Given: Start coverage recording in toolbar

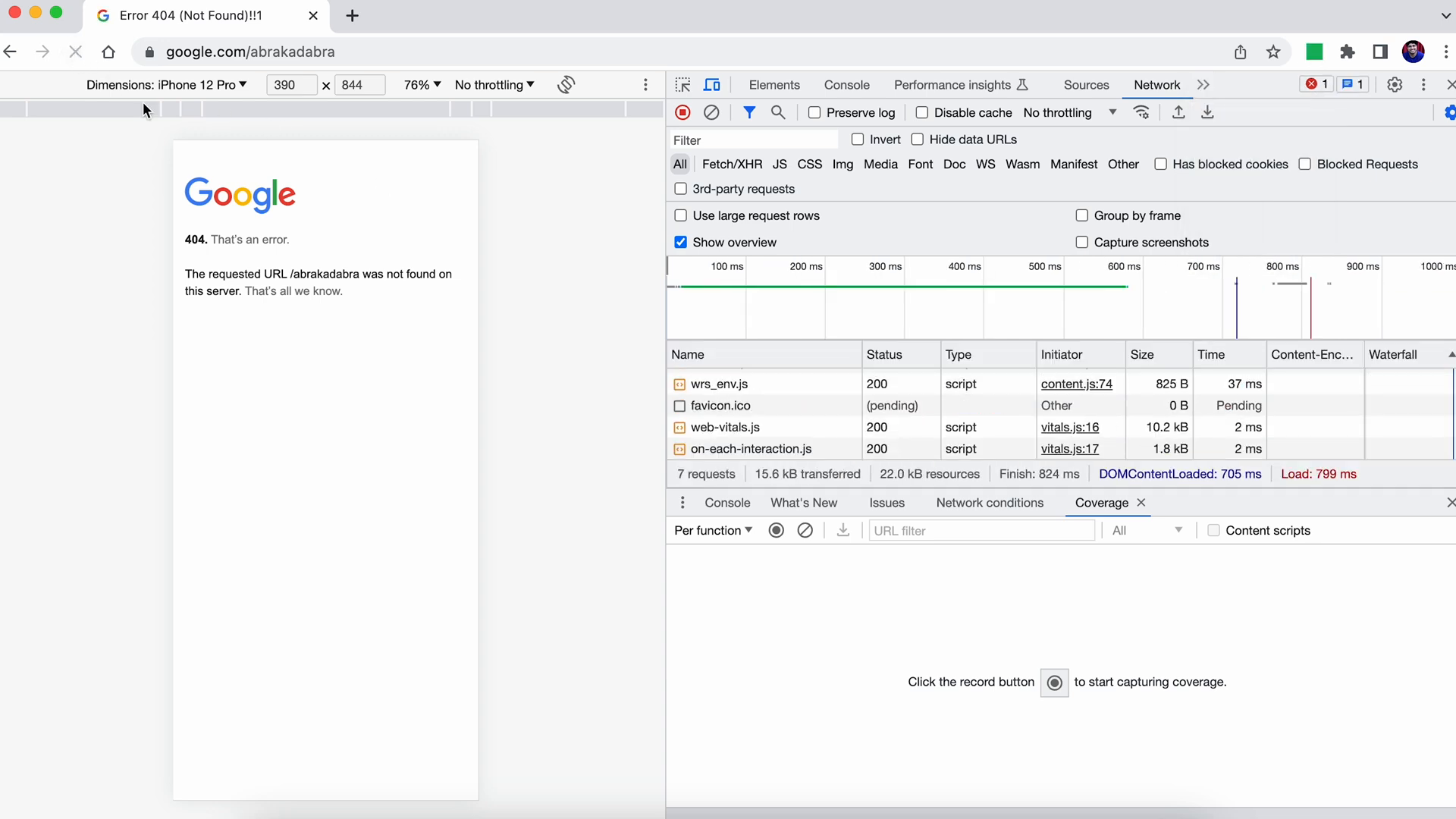Looking at the screenshot, I should point(776,531).
